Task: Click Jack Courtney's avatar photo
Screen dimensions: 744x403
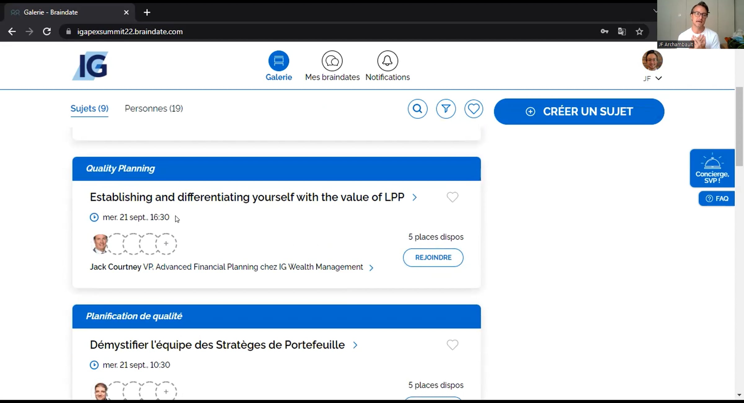Action: point(100,244)
